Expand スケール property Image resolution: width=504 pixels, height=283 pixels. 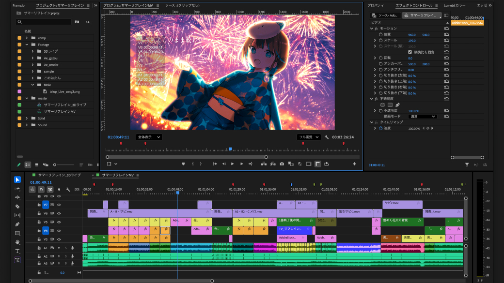pos(375,41)
